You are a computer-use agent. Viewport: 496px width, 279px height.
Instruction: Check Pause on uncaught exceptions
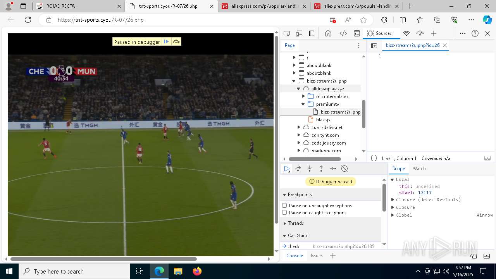coord(284,205)
